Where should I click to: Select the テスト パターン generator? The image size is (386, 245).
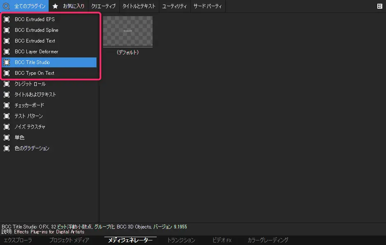click(x=49, y=116)
